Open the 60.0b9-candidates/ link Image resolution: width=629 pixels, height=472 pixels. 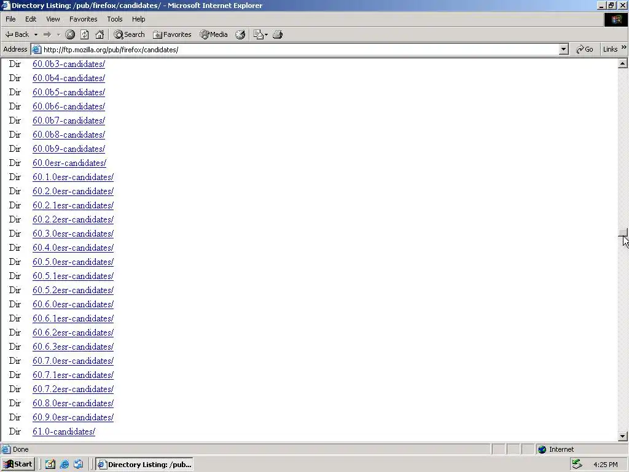(x=69, y=149)
